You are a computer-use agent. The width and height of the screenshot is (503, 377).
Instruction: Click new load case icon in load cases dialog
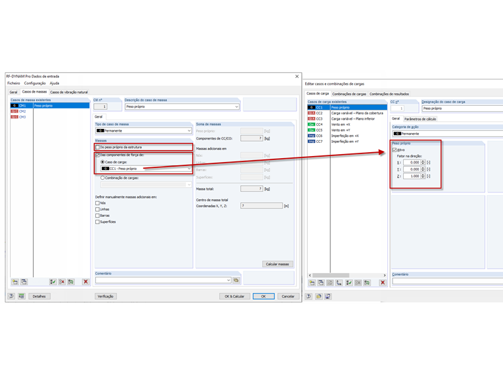click(x=312, y=283)
